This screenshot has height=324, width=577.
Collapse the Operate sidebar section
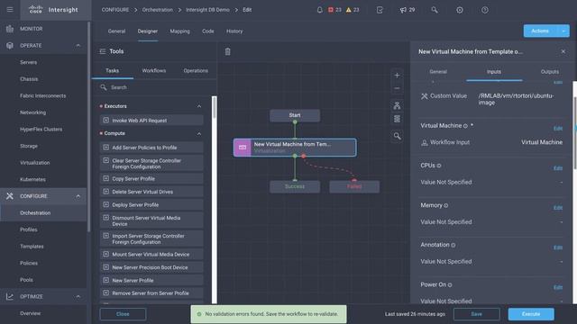[78, 46]
